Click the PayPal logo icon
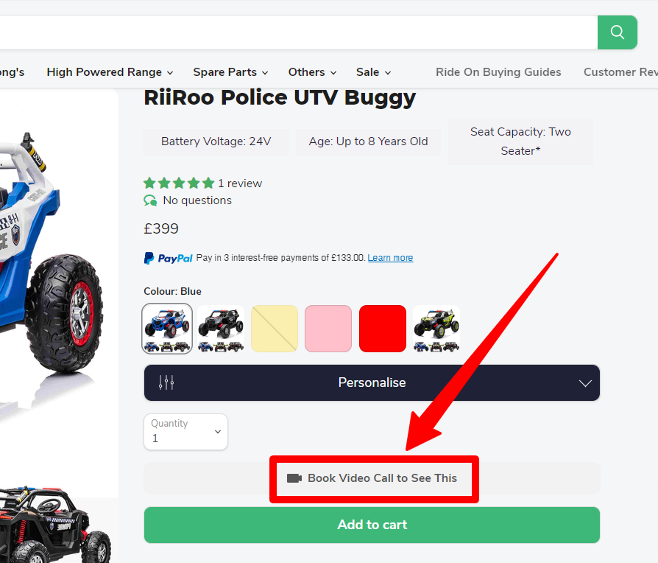The image size is (658, 563). tap(169, 258)
